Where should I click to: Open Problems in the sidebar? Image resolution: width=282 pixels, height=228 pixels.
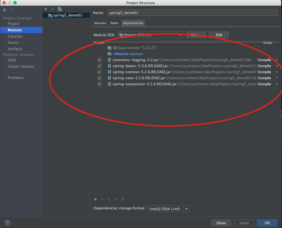tap(15, 78)
